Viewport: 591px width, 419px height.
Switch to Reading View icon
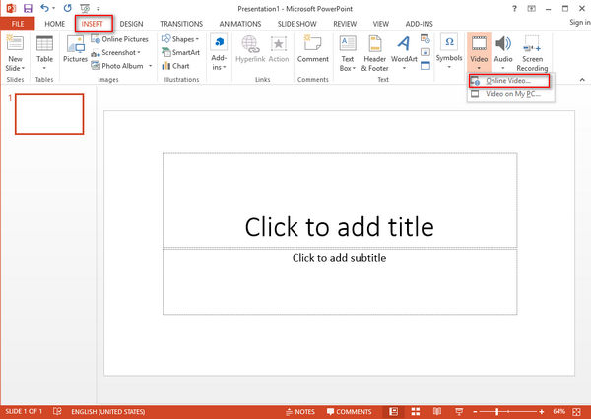click(x=437, y=411)
